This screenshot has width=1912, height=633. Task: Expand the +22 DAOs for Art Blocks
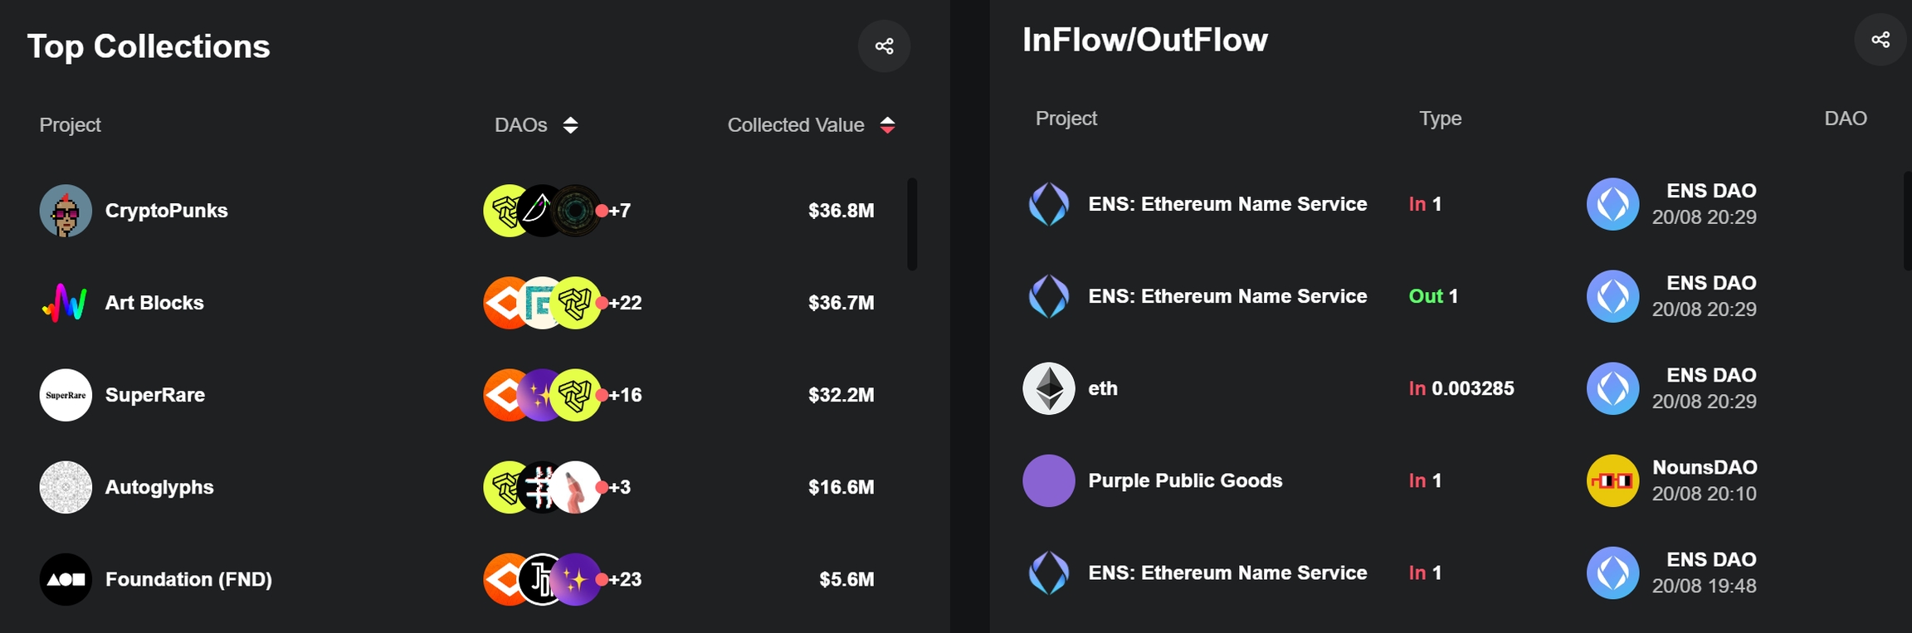625,303
